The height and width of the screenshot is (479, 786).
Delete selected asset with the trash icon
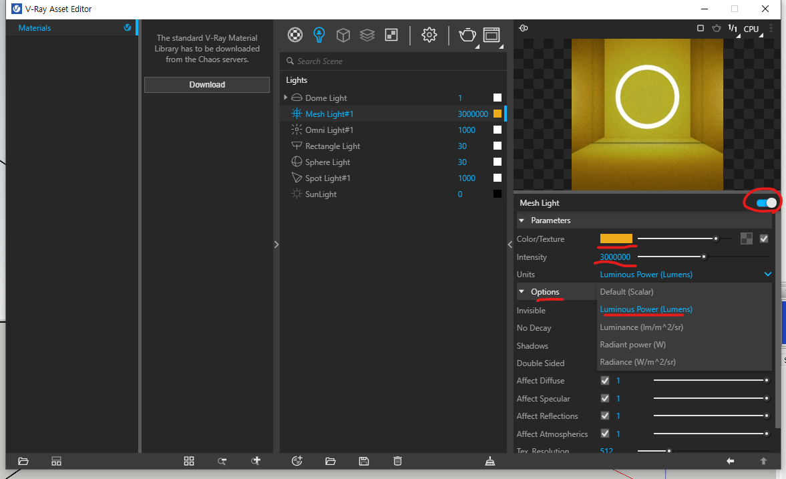tap(397, 461)
